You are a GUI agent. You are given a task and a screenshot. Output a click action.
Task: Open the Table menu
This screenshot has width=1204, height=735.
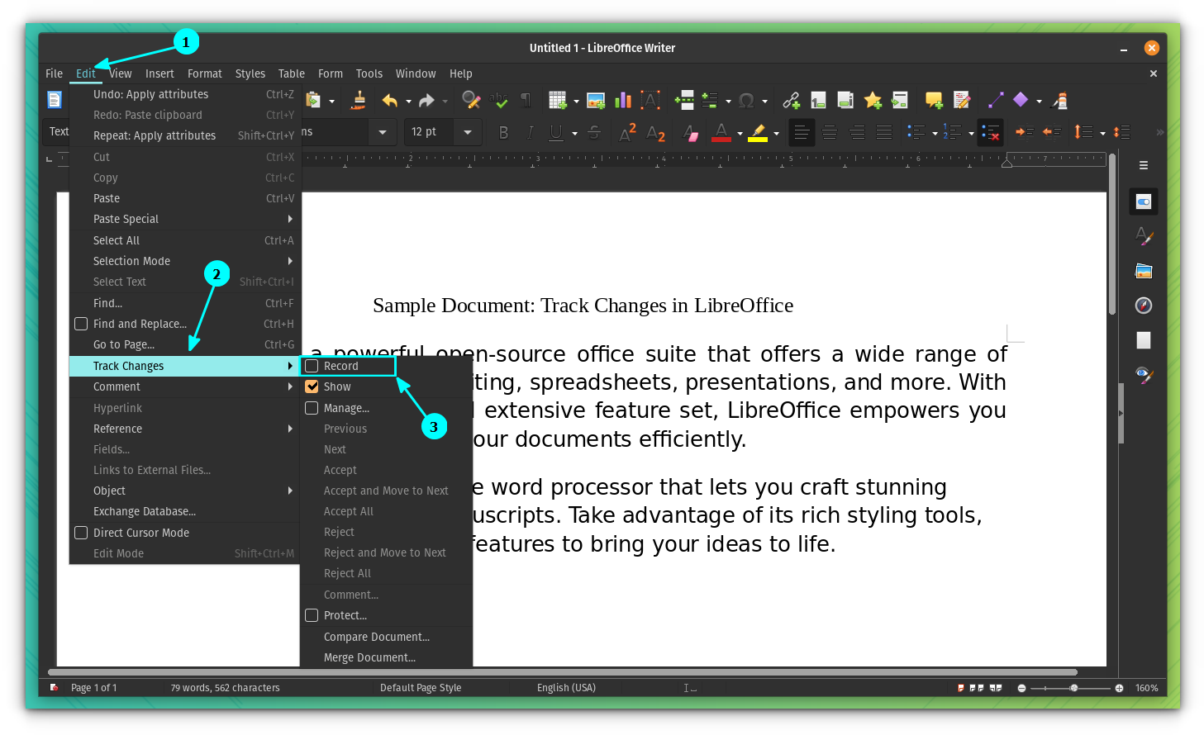click(x=291, y=73)
